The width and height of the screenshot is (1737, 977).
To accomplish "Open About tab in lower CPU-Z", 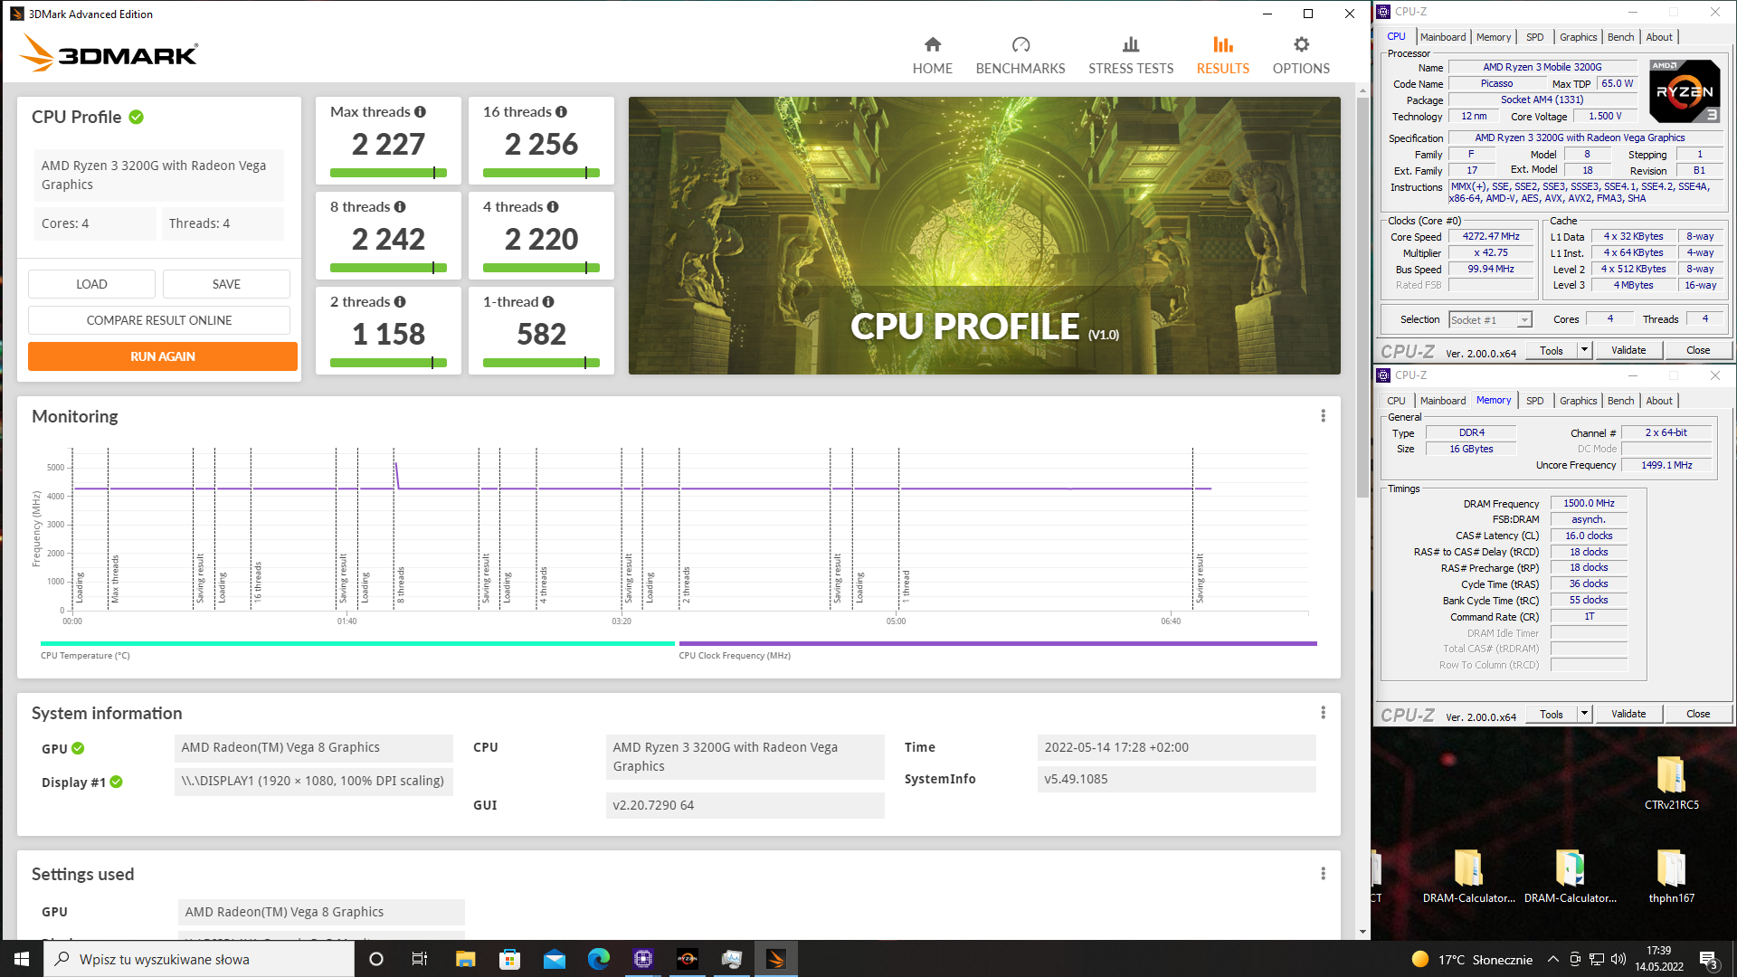I will 1659,401.
